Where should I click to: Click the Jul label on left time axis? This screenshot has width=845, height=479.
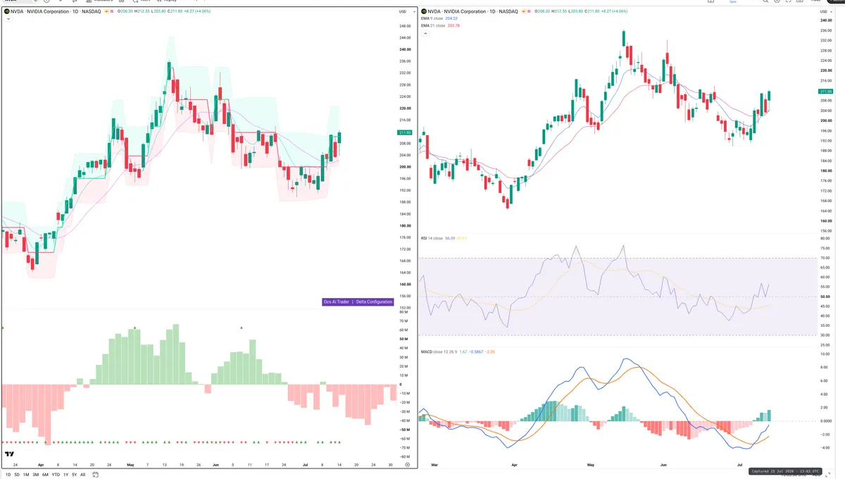point(305,465)
